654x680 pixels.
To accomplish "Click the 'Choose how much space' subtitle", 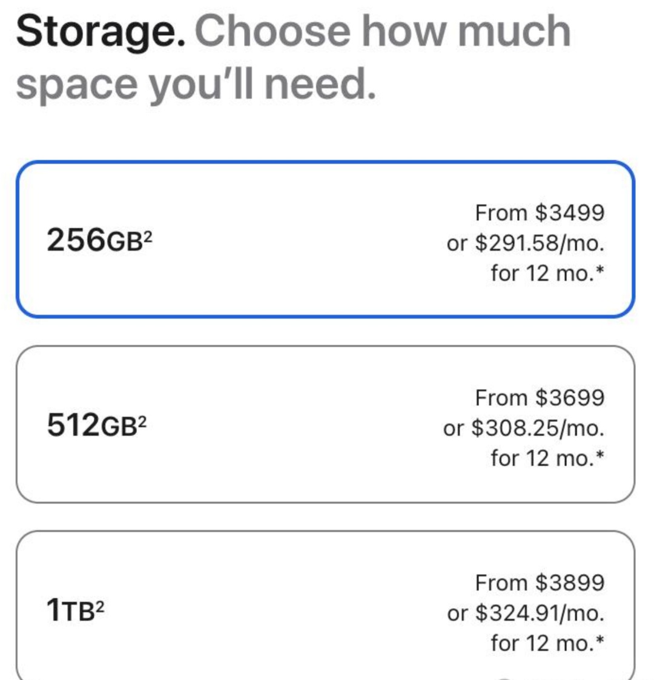I will pos(293,57).
